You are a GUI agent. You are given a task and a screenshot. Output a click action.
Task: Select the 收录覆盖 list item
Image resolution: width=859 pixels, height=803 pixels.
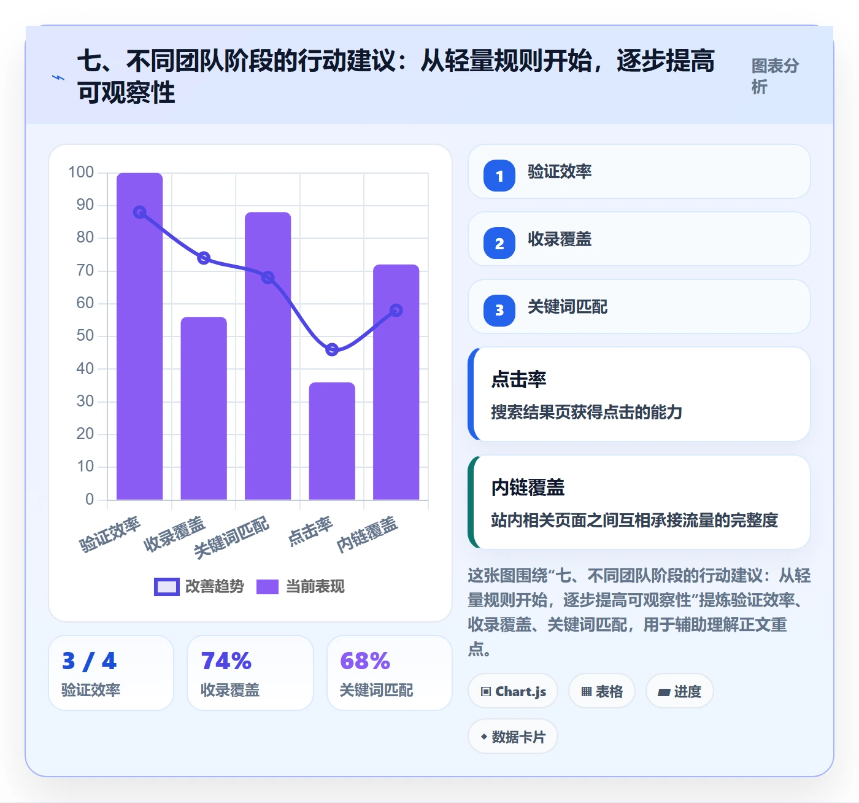pos(639,239)
